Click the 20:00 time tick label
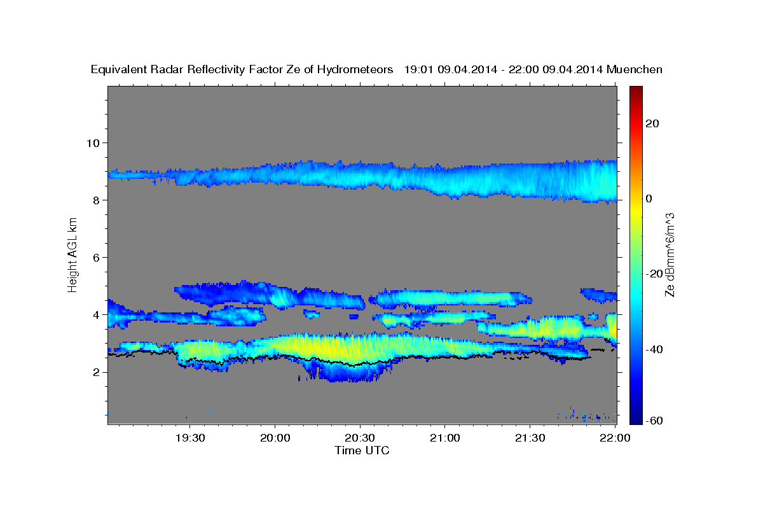Viewport: 763px width, 509px height. (x=275, y=438)
